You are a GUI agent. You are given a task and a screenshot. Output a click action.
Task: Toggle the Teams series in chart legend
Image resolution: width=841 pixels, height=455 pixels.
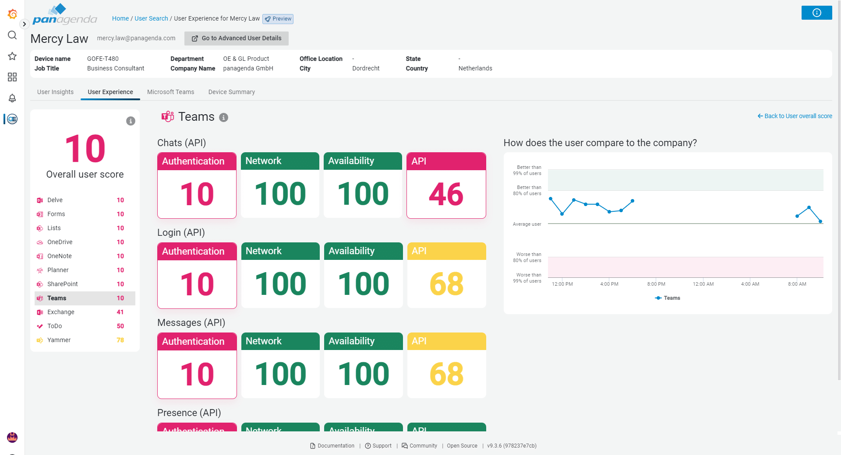tap(668, 298)
